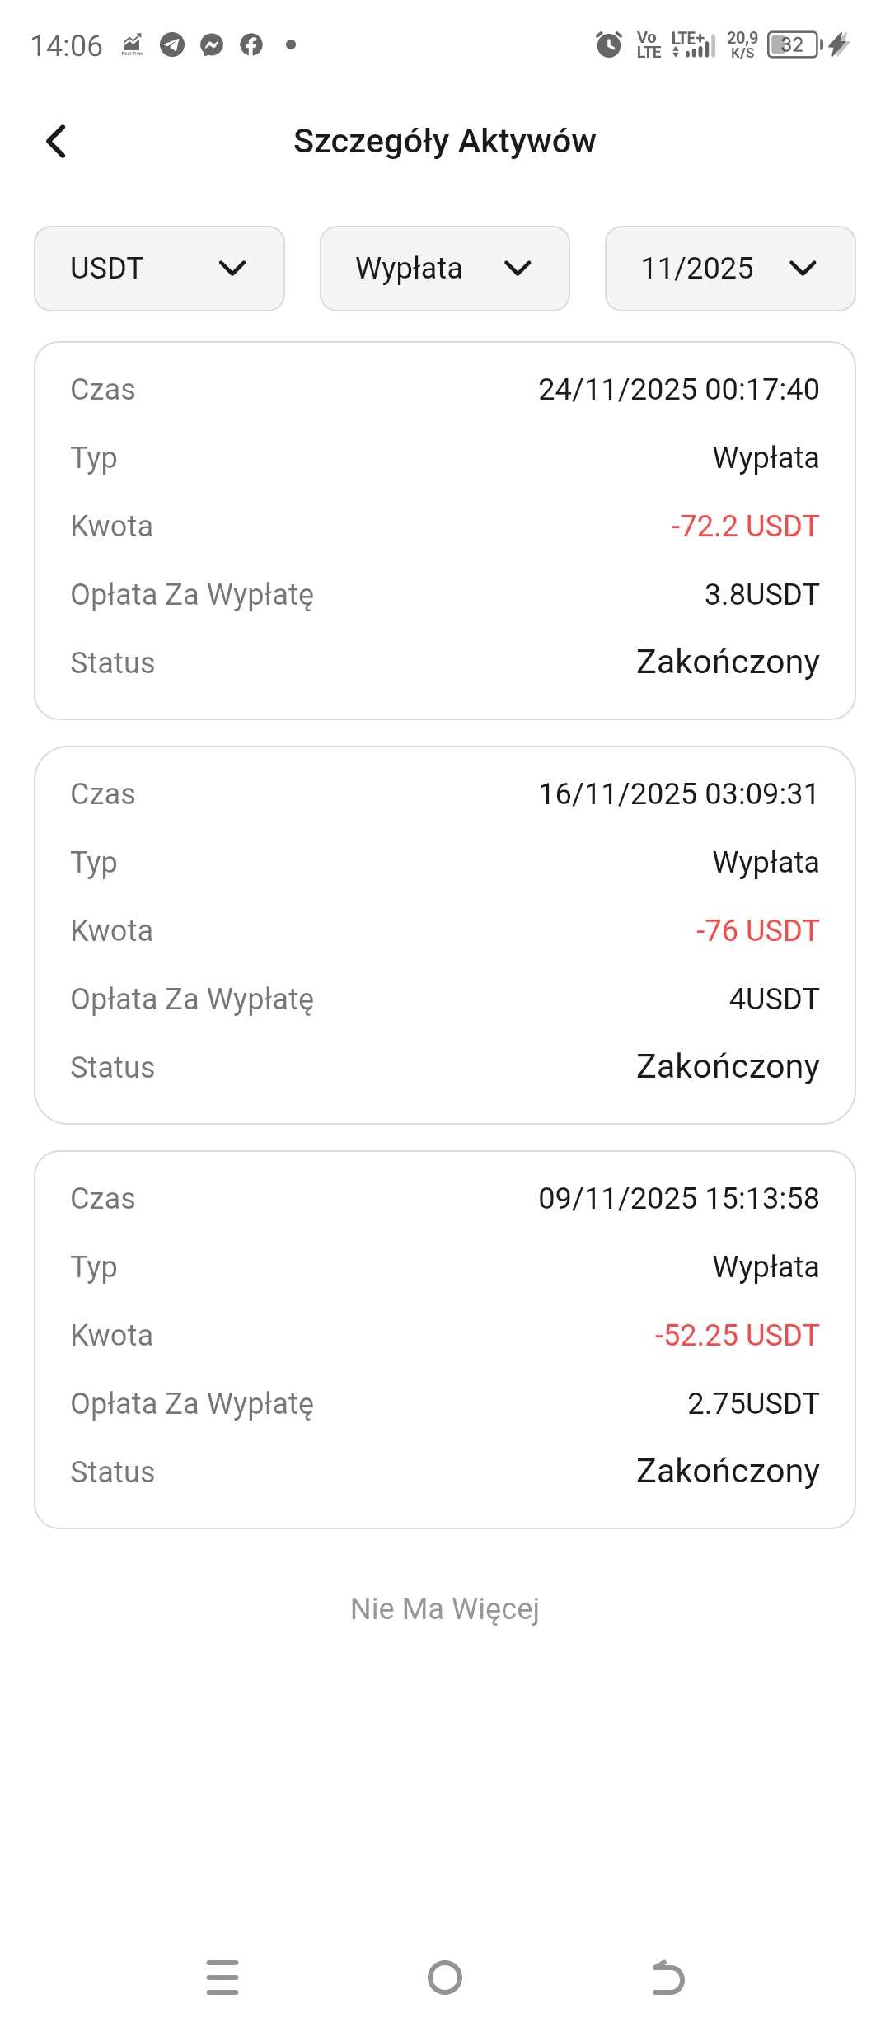Tap the Messenger notification icon
This screenshot has height=2027, width=890.
point(212,44)
